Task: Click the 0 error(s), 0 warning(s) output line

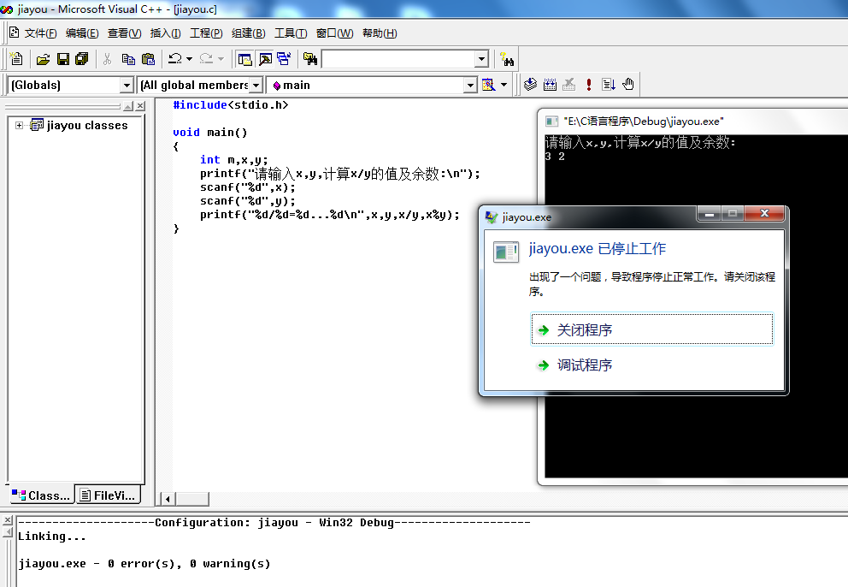Action: [144, 564]
